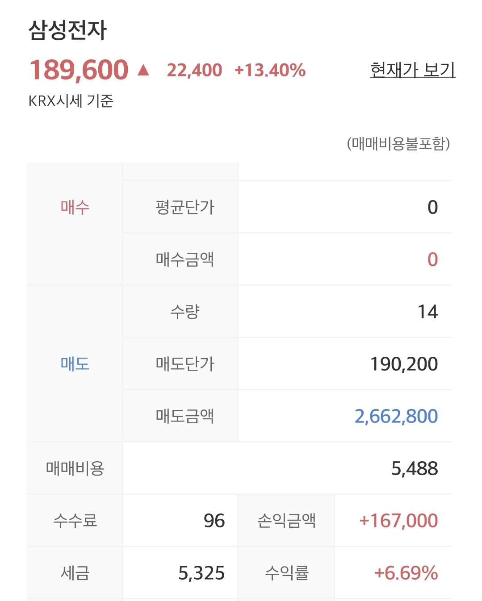Viewport: 482px width, 601px height.
Task: Click the price change value 22,400
Action: coord(194,70)
